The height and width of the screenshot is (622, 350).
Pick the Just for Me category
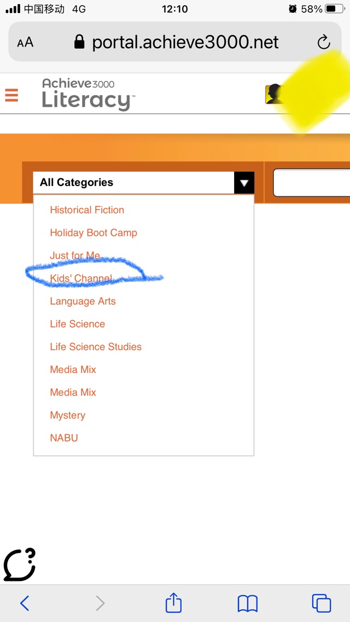75,255
